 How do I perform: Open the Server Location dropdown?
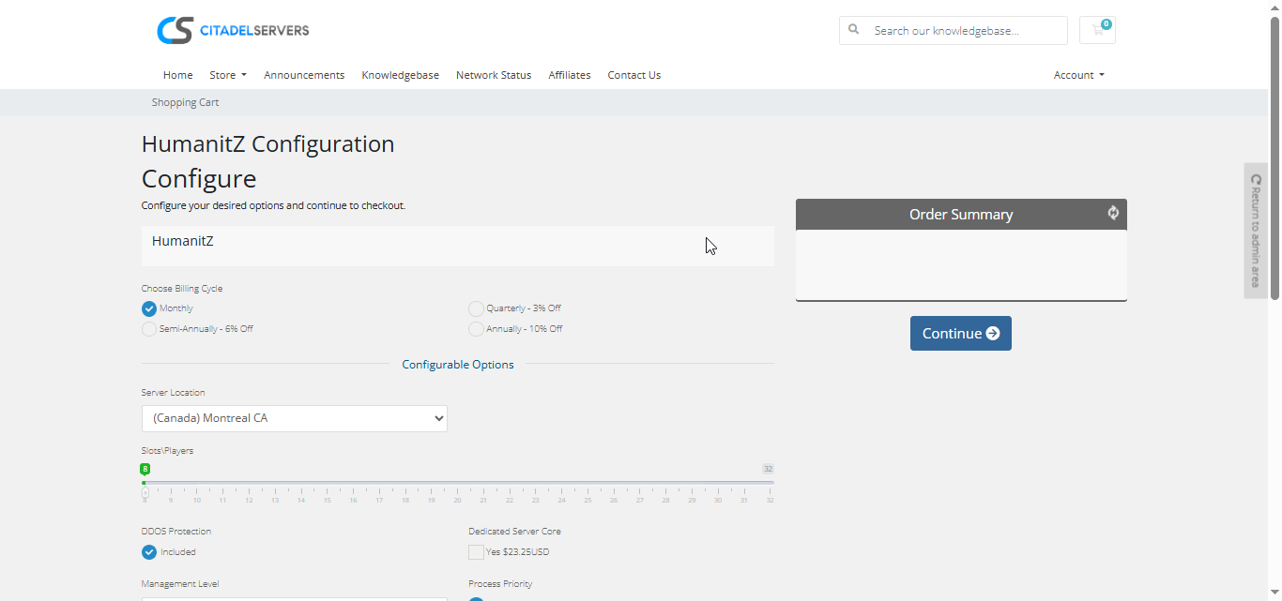click(x=294, y=418)
